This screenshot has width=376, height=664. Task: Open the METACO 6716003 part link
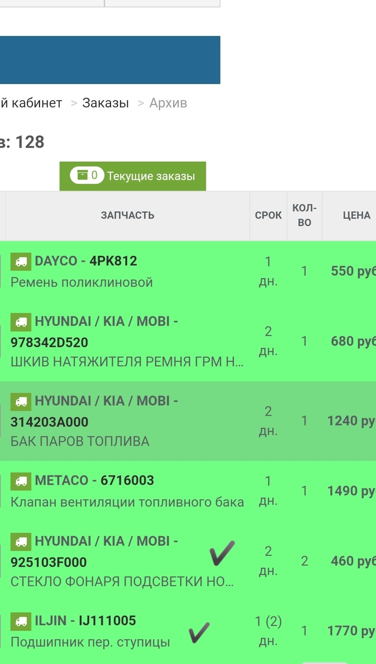[x=94, y=480]
